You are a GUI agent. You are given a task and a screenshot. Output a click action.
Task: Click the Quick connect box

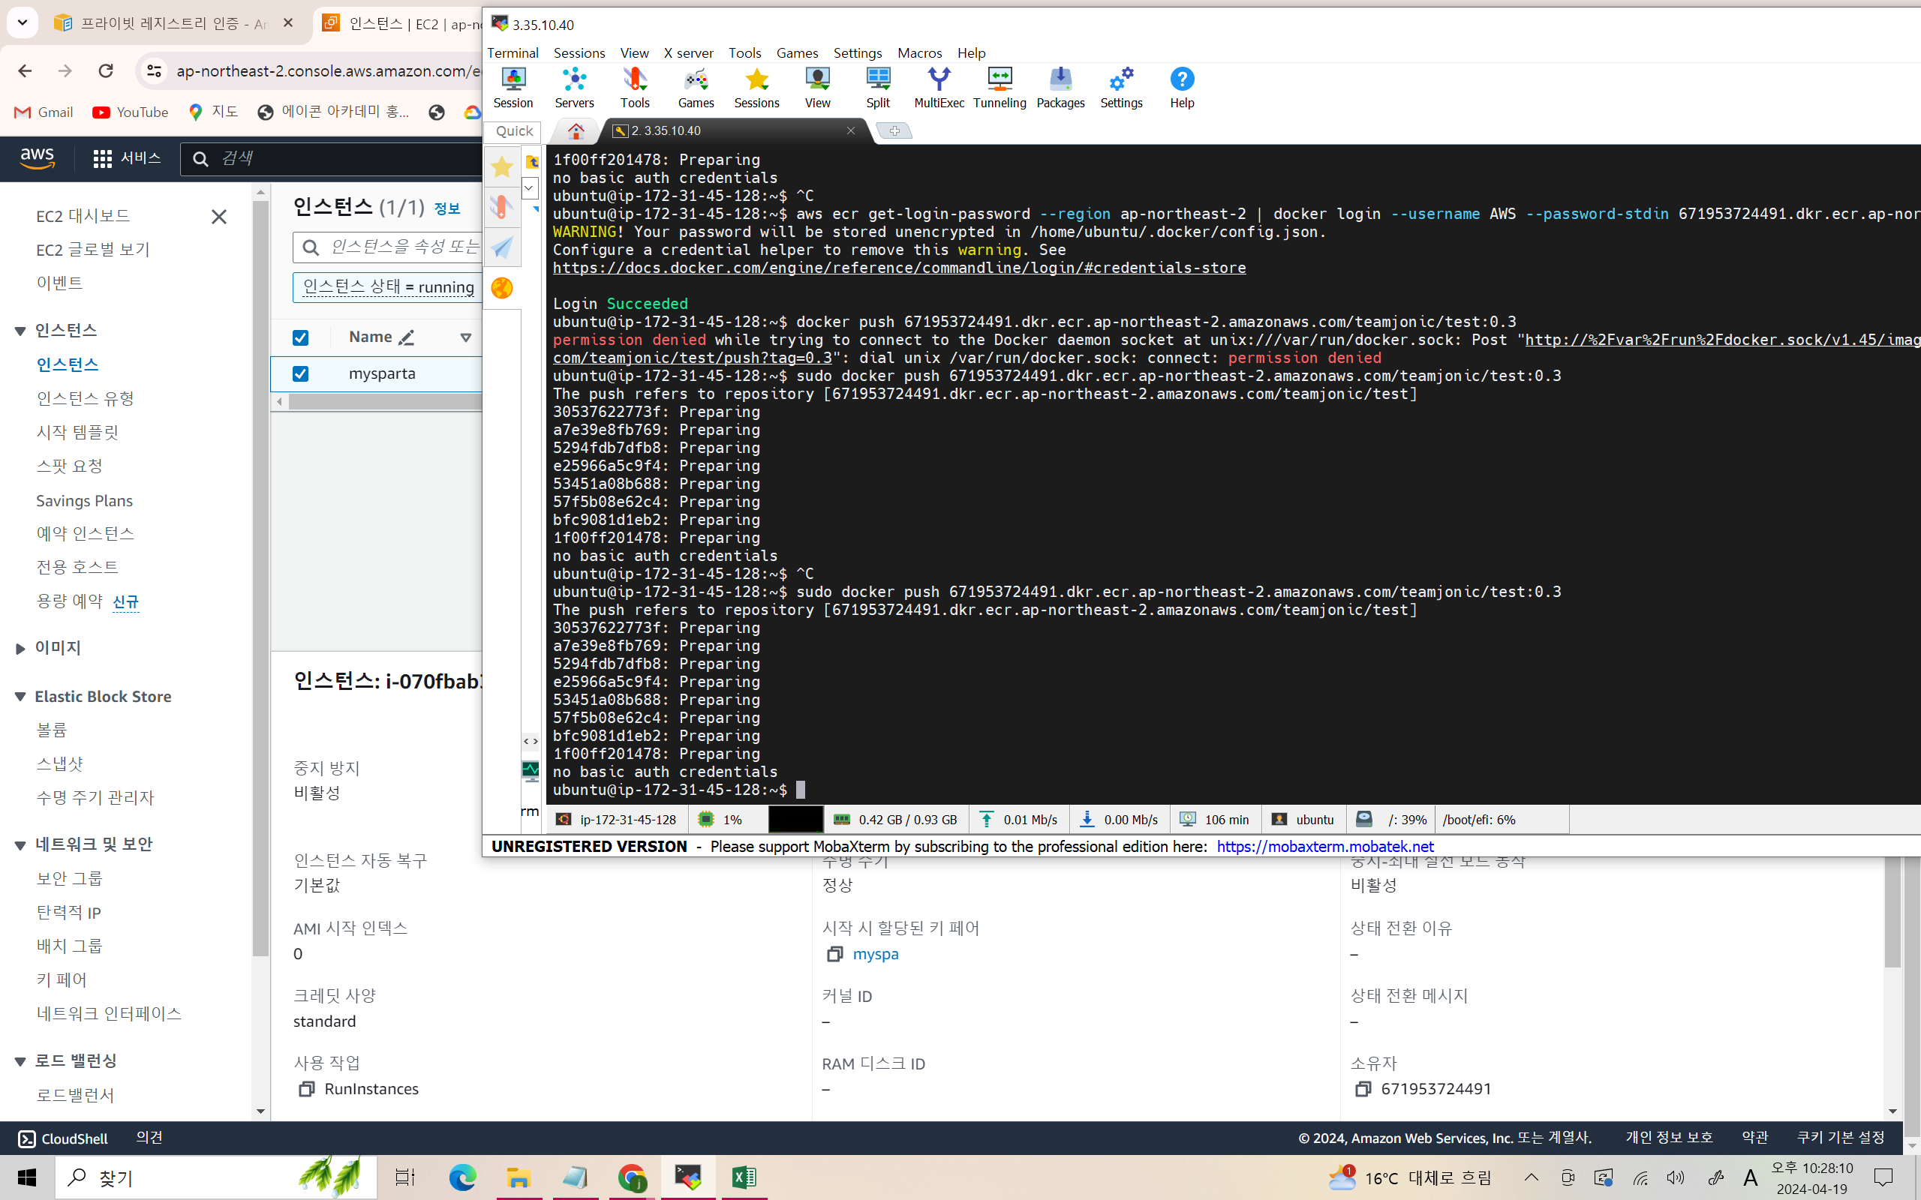pyautogui.click(x=513, y=131)
